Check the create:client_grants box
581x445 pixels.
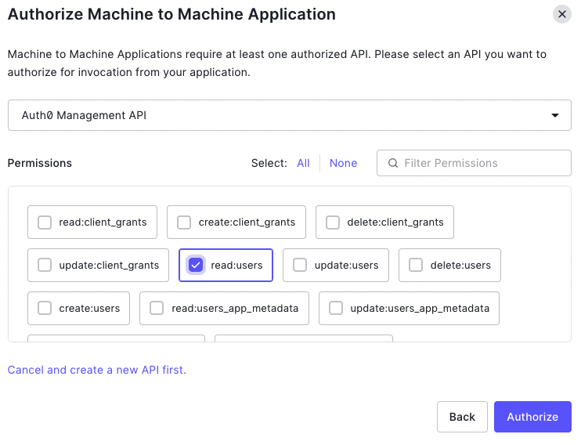(184, 222)
